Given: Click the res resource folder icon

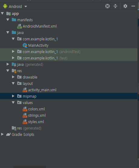Looking at the screenshot, I should (14, 71).
